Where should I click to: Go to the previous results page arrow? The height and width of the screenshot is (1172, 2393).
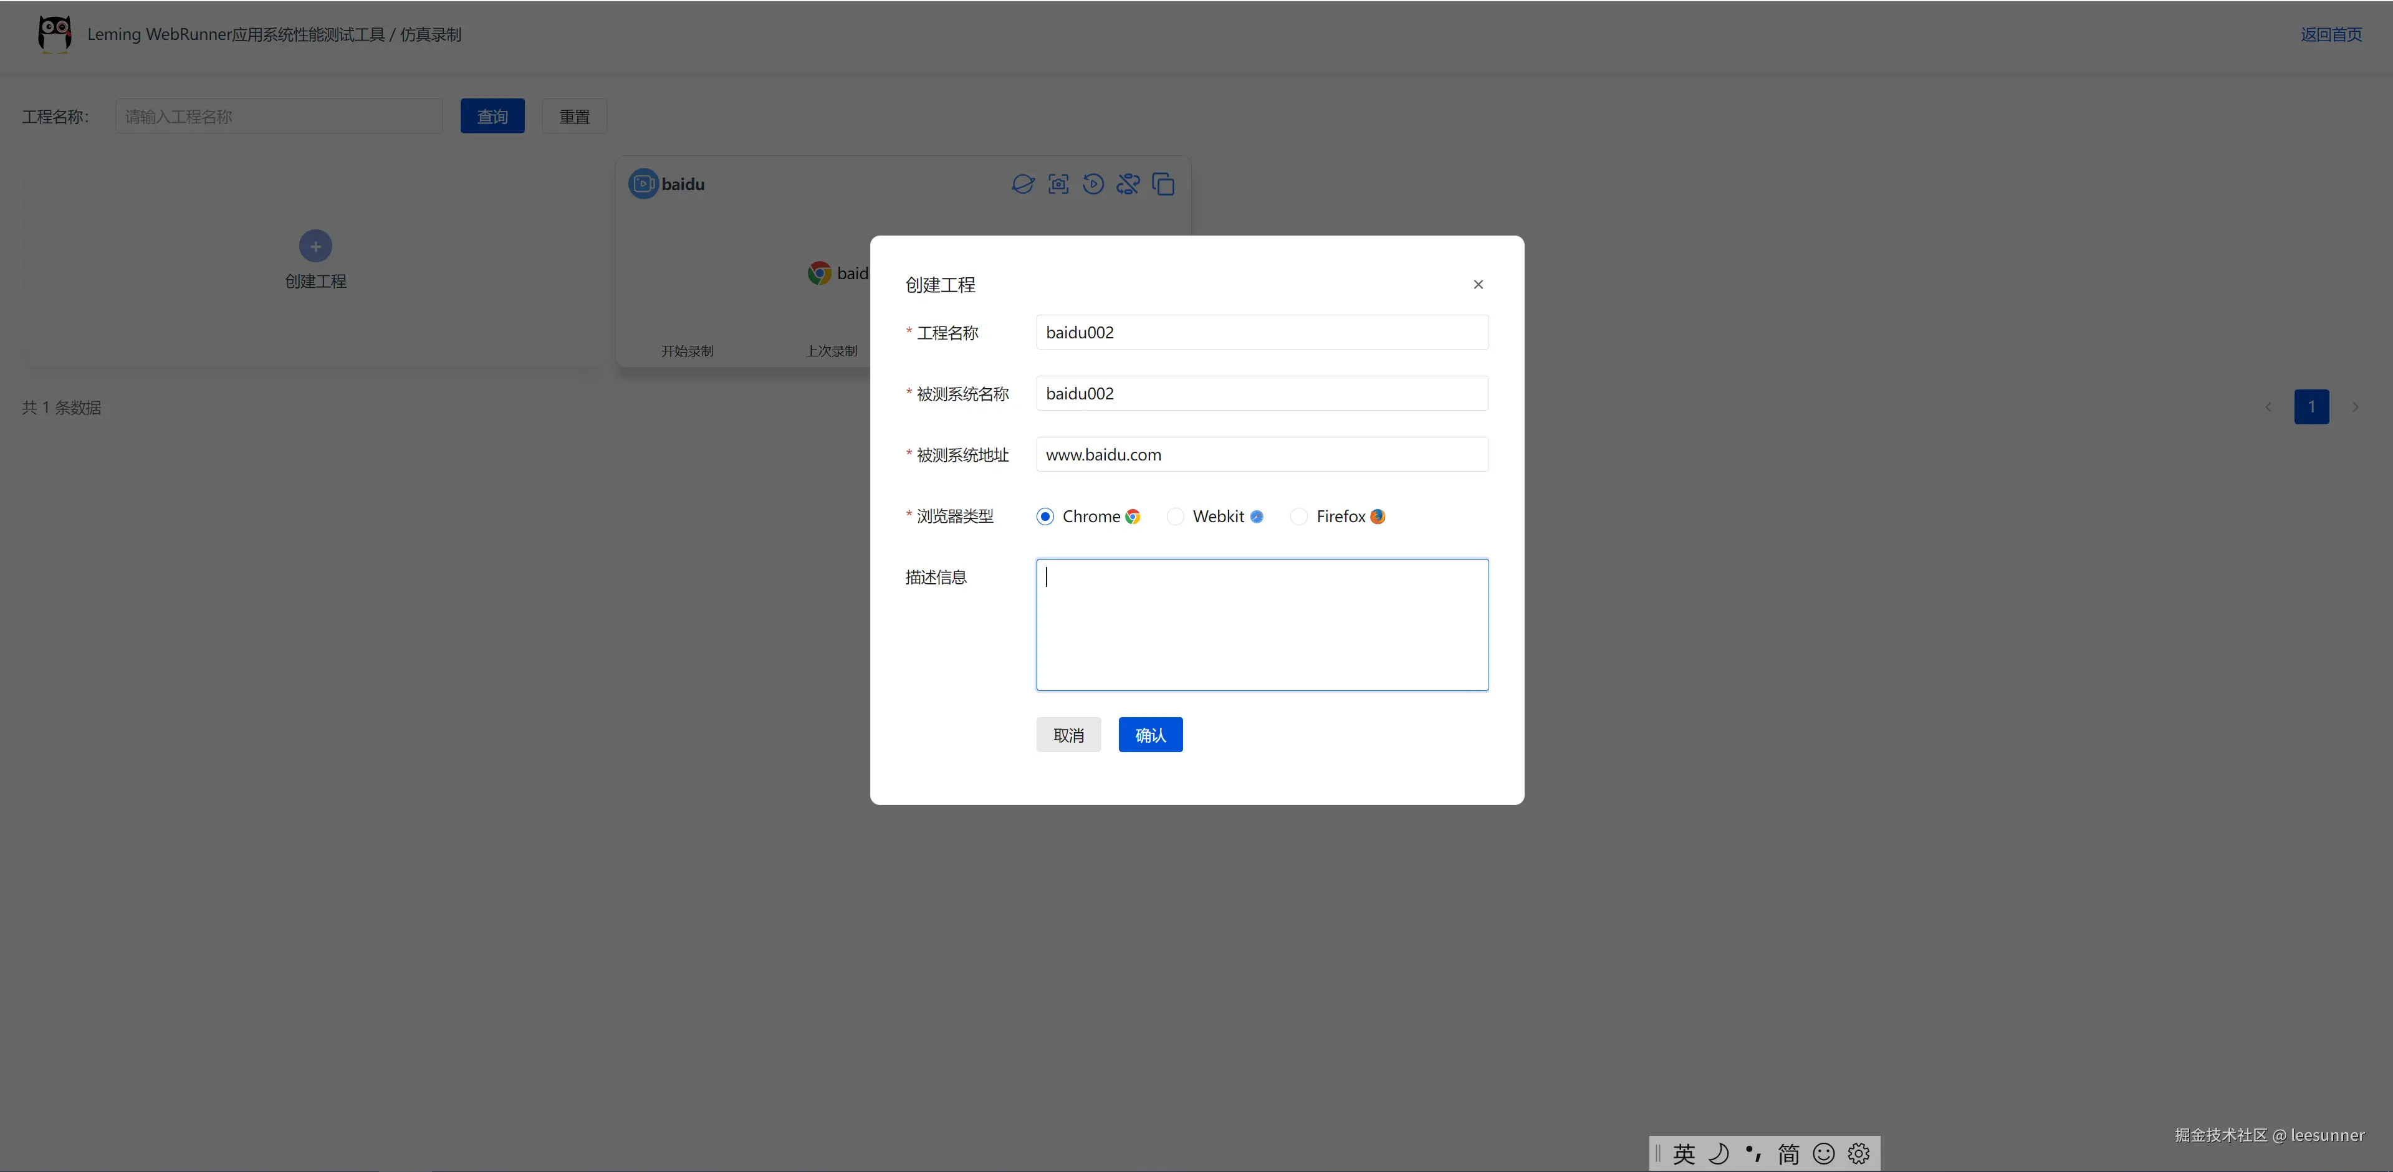pyautogui.click(x=2268, y=407)
